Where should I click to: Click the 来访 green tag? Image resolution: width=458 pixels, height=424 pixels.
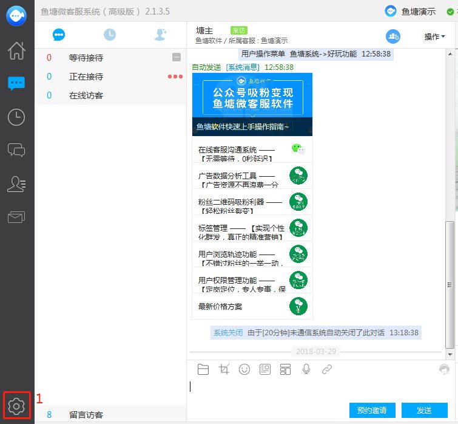click(x=238, y=30)
